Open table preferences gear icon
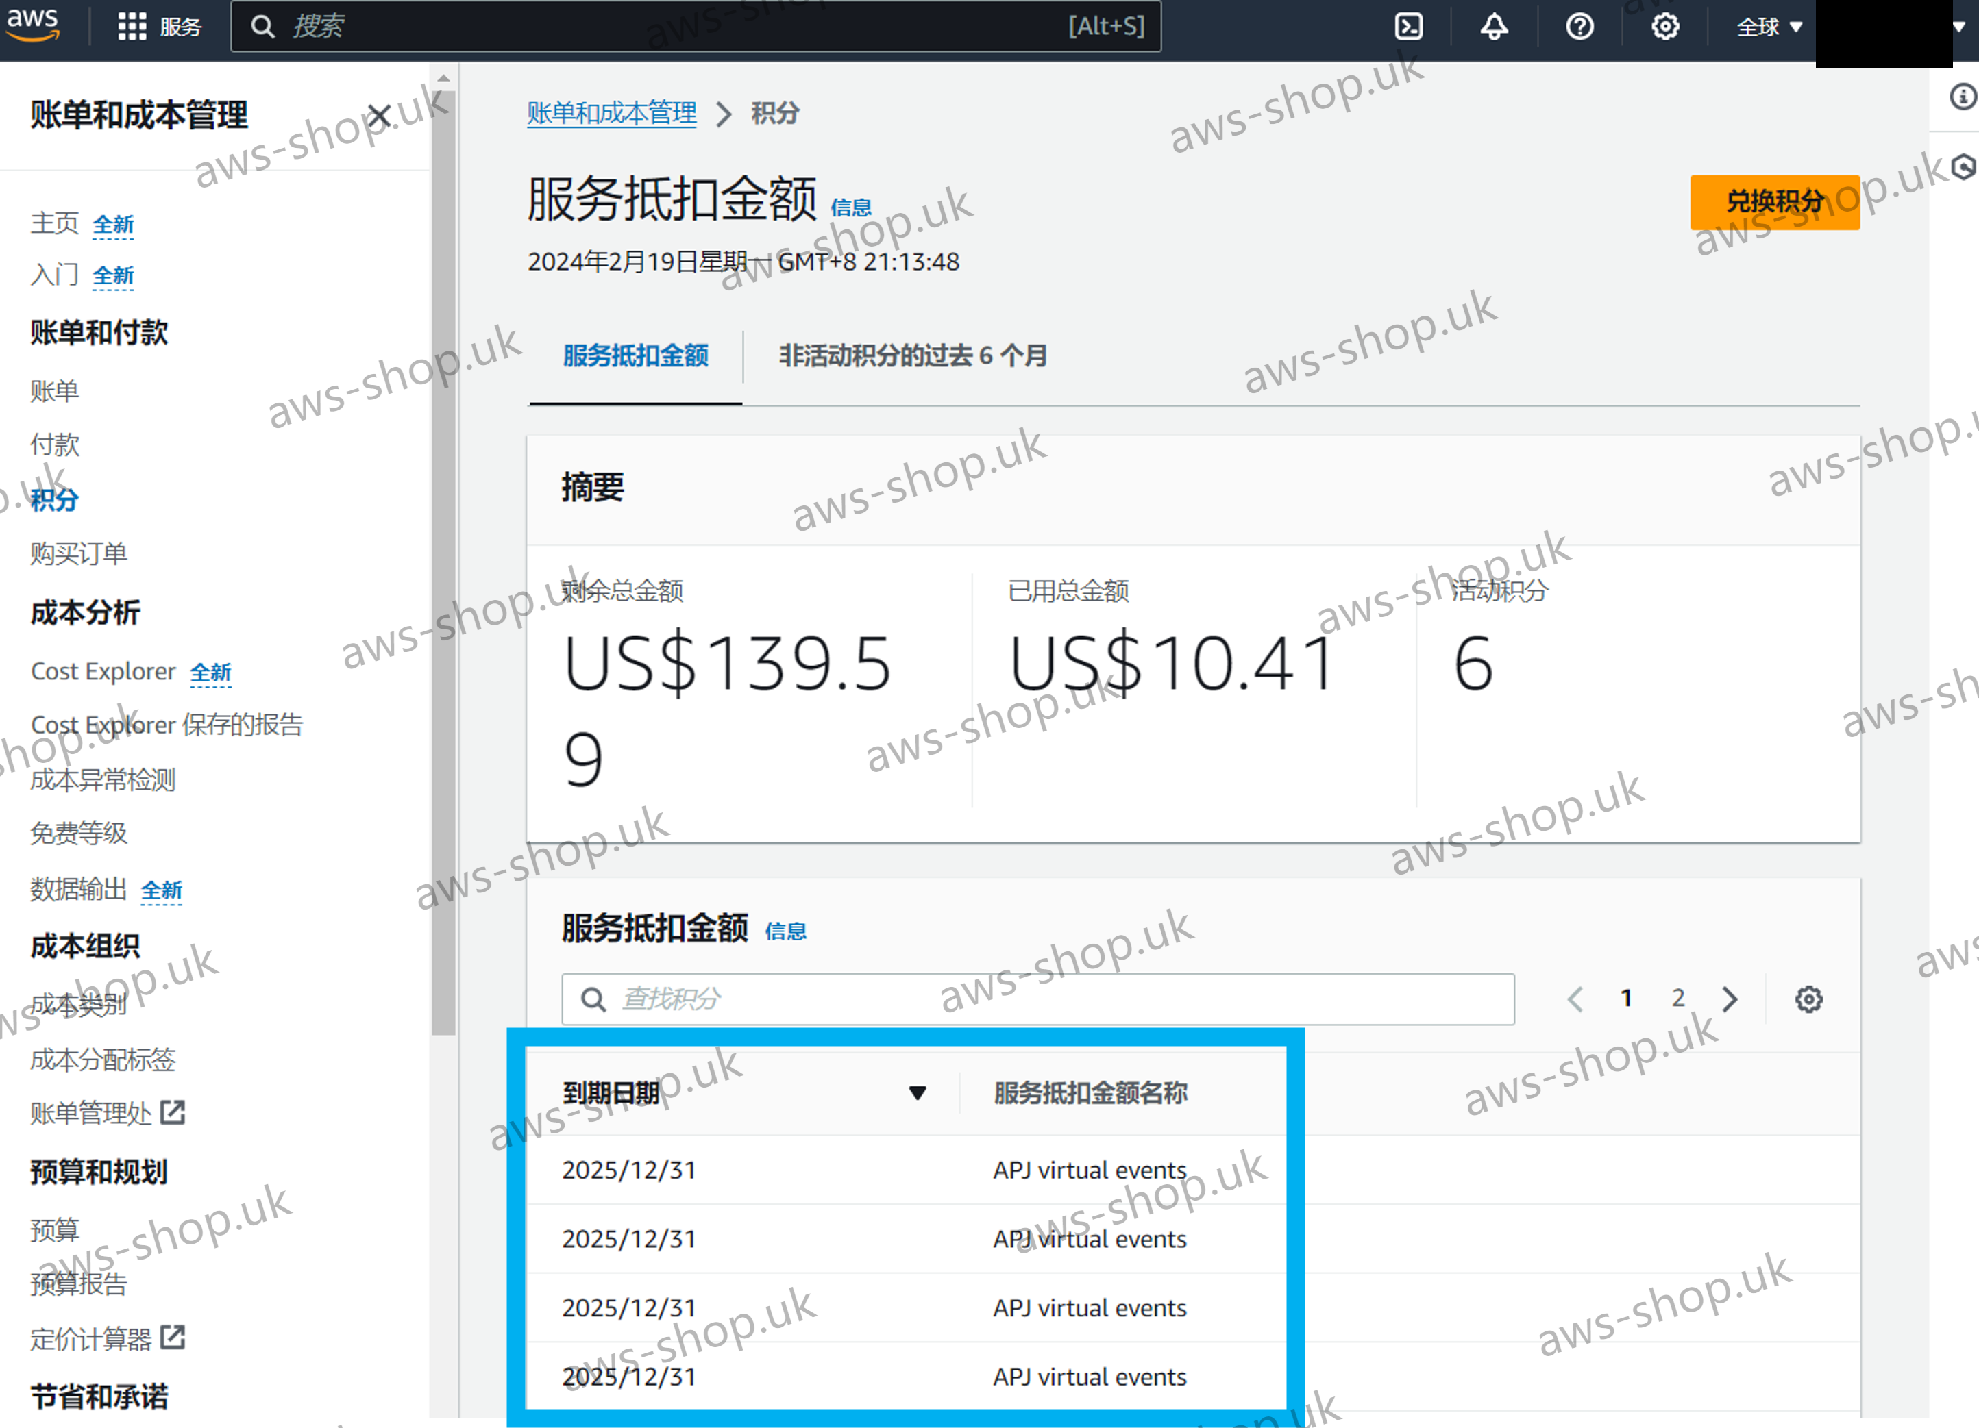The width and height of the screenshot is (1979, 1428). click(x=1809, y=999)
